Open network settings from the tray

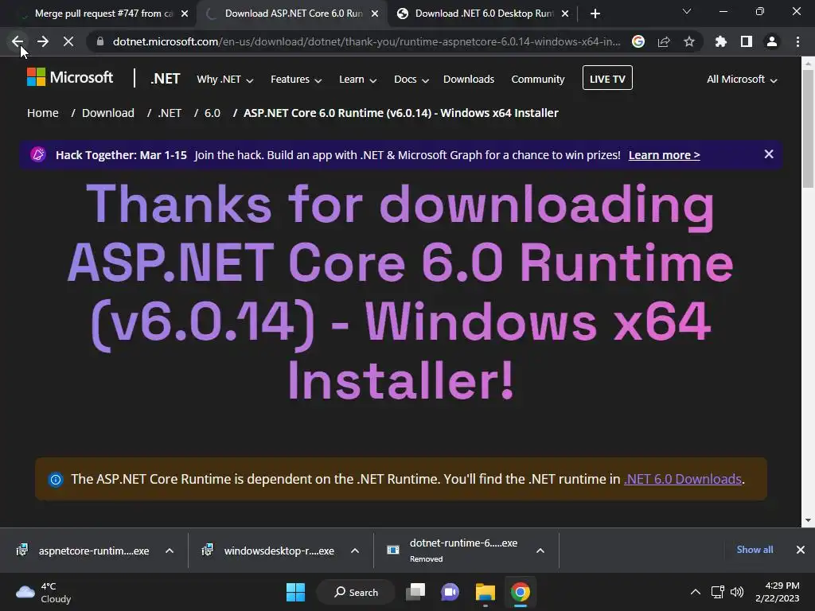[718, 592]
